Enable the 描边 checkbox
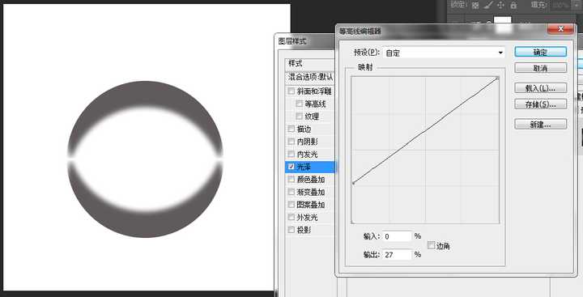The width and height of the screenshot is (583, 297). (x=291, y=129)
